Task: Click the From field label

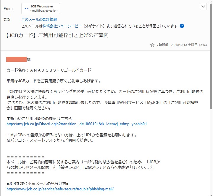Action: click(x=8, y=9)
